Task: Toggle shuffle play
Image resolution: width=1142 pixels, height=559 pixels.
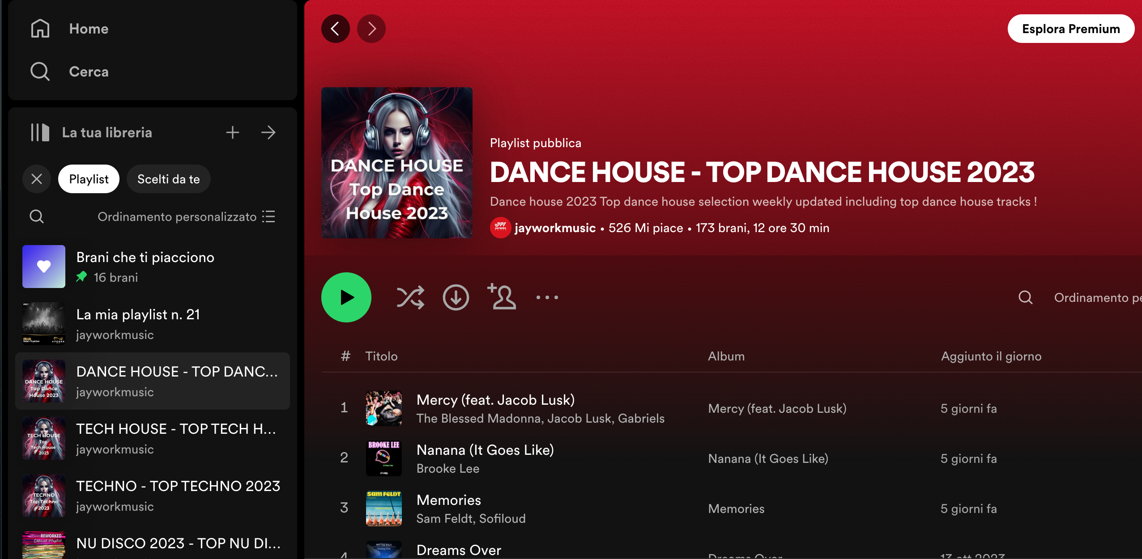Action: tap(410, 297)
